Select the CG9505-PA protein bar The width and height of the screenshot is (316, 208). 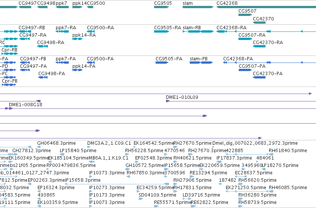pos(162,63)
